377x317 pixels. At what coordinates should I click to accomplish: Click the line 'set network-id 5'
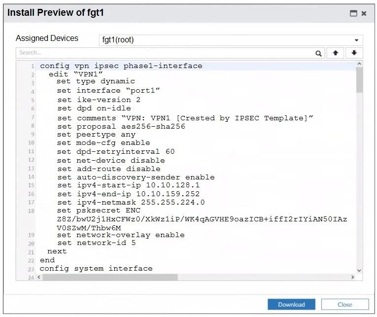click(97, 243)
